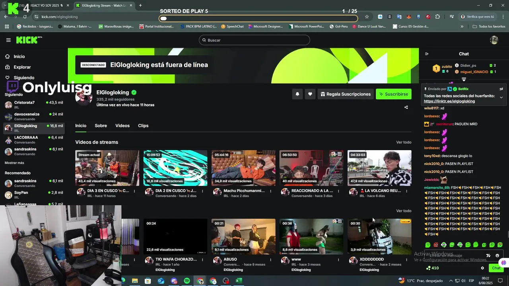Viewport: 509px width, 286px height.
Task: Open more options for REACCIONADO A LA video
Action: pyautogui.click(x=338, y=191)
